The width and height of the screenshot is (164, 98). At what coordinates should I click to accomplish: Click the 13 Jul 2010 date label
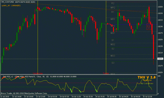pyautogui.click(x=5, y=96)
